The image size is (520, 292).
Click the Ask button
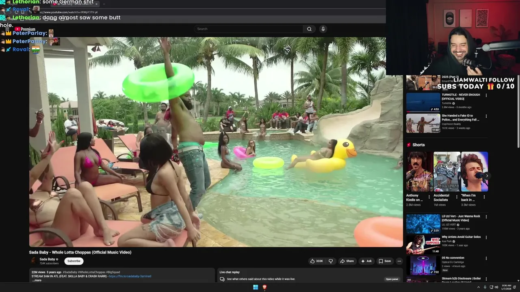click(366, 261)
